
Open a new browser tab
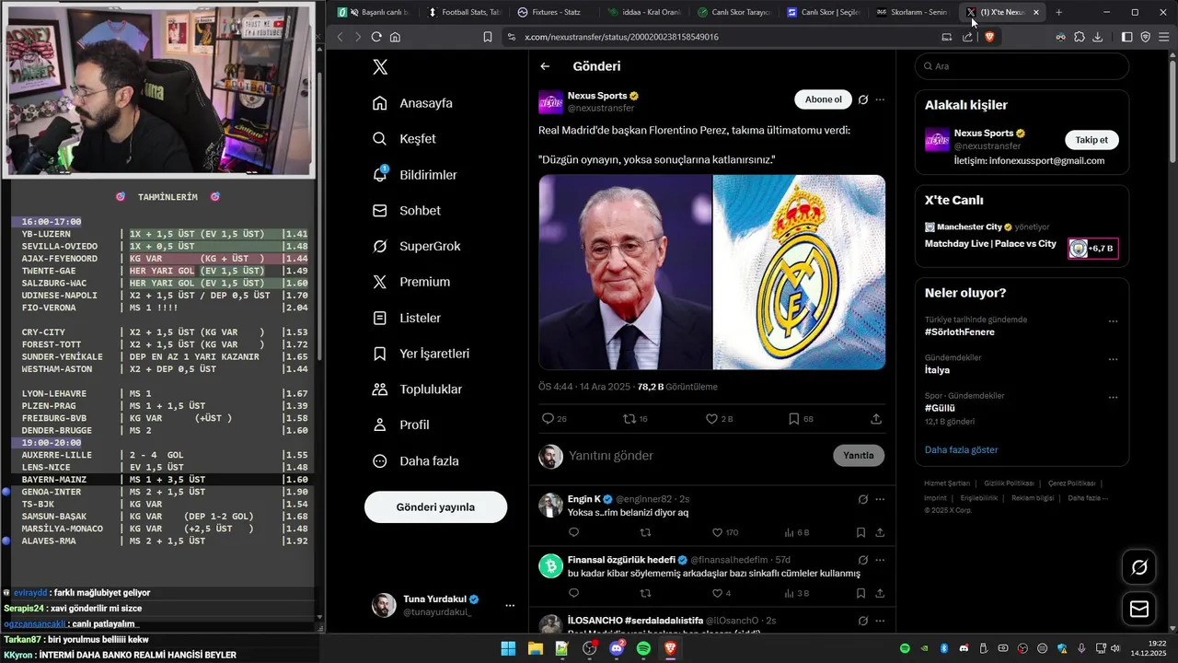click(1058, 12)
